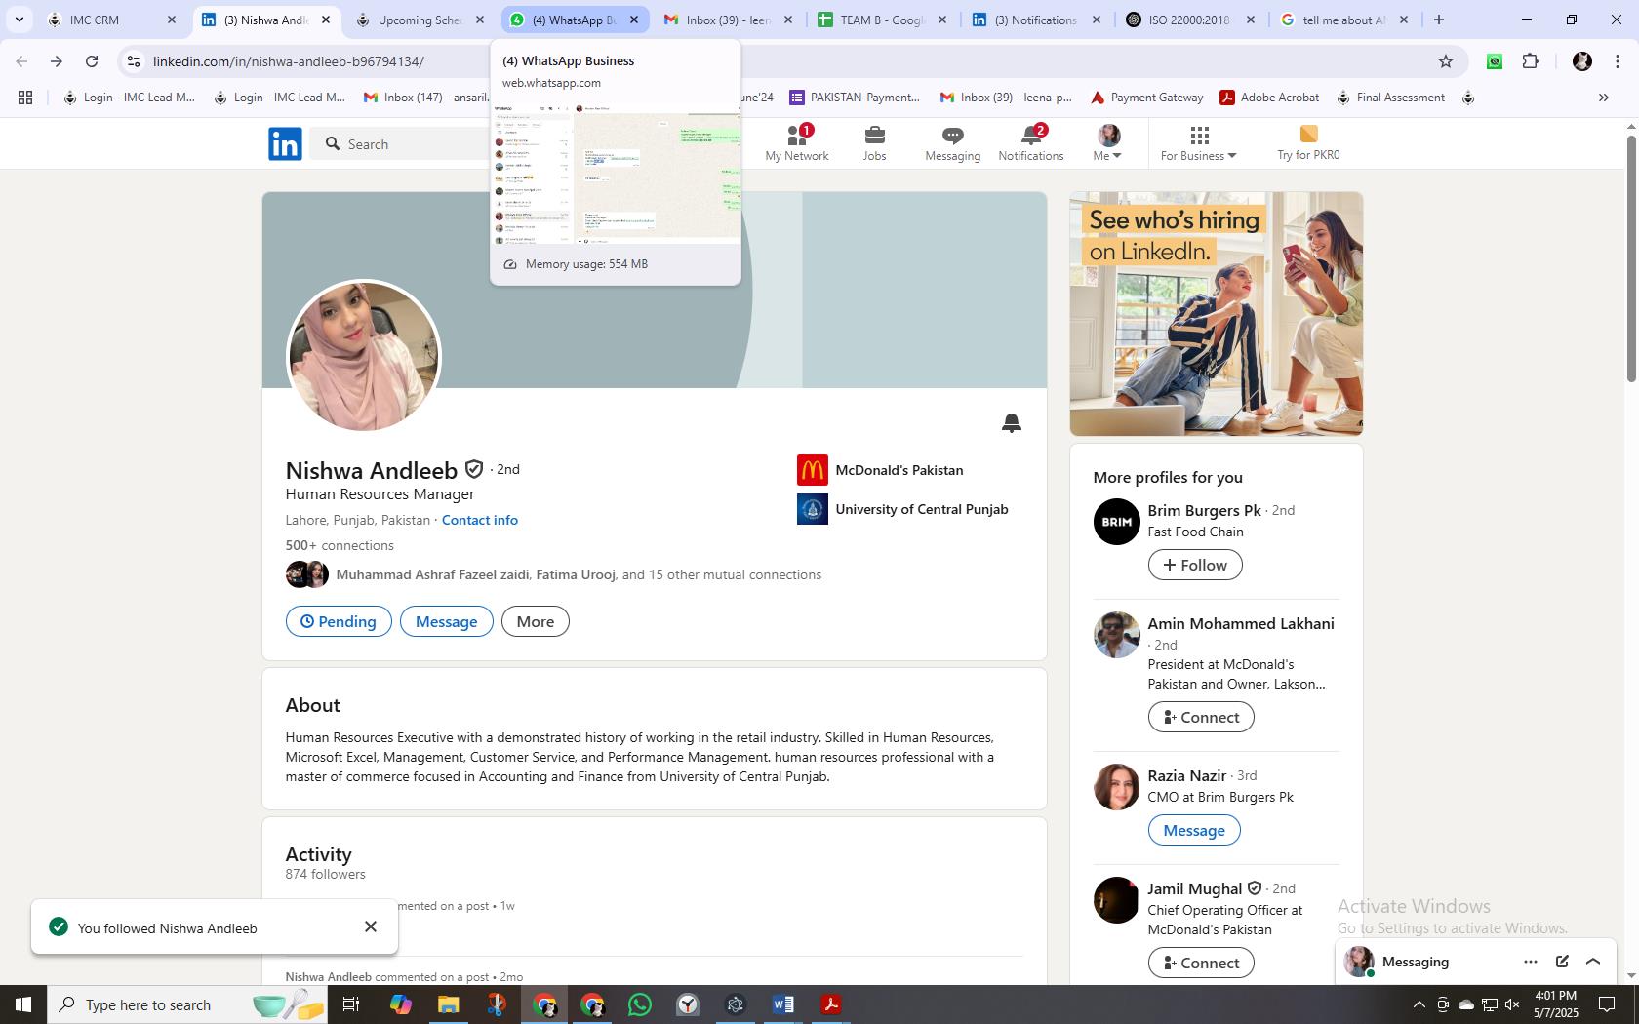
Task: Open the Final Assessment bookmark
Action: (x=1390, y=98)
